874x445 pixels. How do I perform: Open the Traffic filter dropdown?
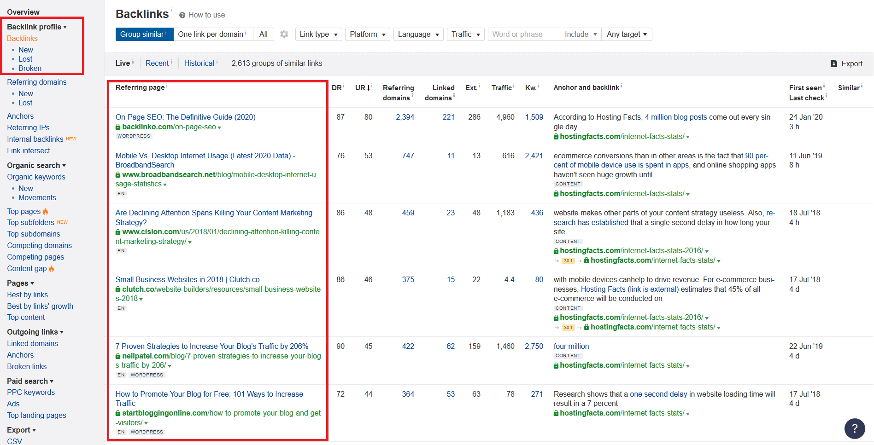(x=465, y=34)
